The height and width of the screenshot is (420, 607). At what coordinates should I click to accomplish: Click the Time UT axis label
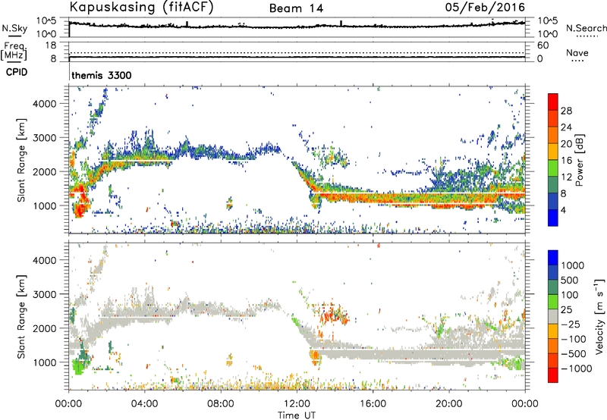[297, 415]
